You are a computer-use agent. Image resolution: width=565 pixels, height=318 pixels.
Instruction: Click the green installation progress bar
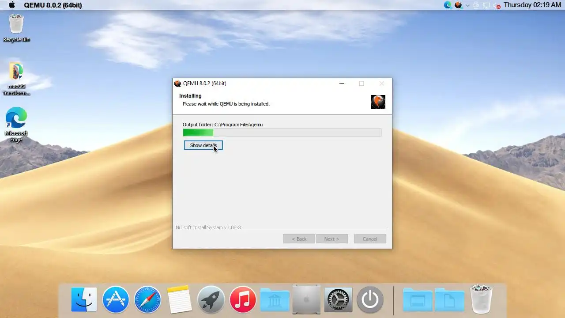(282, 132)
